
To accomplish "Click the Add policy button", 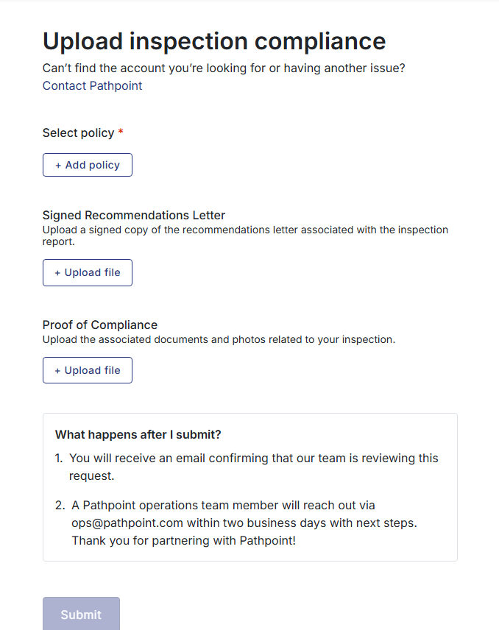I will [88, 165].
